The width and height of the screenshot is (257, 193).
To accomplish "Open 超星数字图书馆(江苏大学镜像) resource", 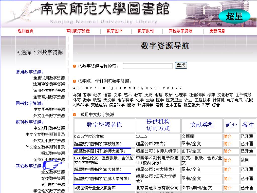I will [102, 179].
